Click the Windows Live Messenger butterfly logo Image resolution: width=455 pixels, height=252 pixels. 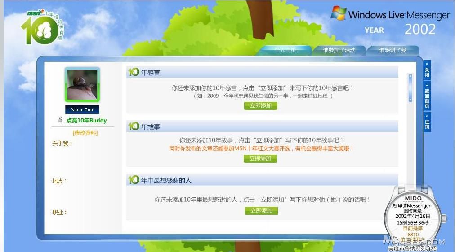coord(339,13)
